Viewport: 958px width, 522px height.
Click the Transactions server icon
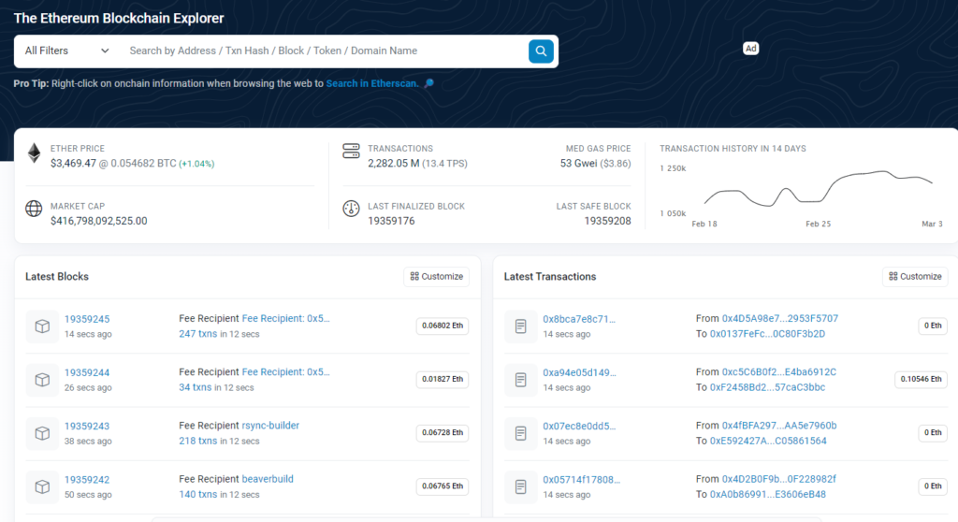tap(352, 151)
